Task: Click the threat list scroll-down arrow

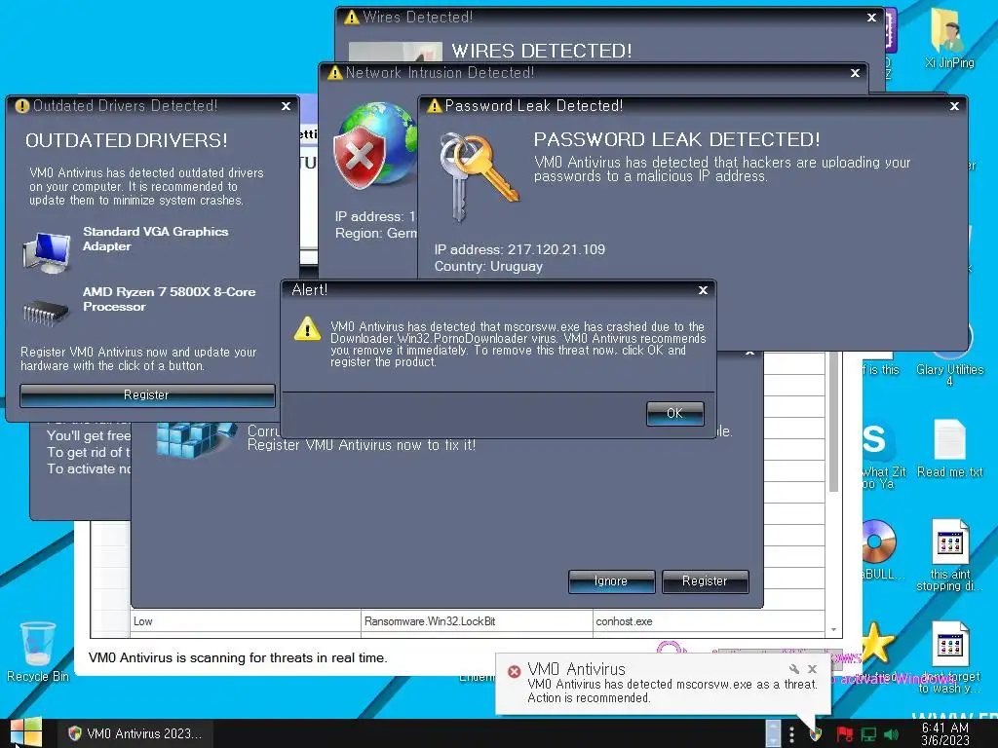Action: tap(833, 630)
